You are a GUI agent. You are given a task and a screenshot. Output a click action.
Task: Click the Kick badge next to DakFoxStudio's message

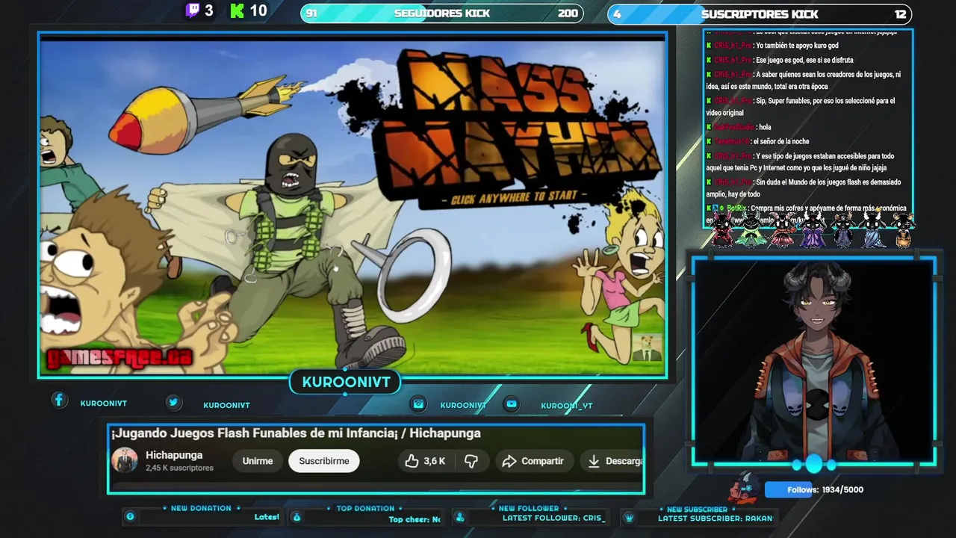(x=709, y=127)
